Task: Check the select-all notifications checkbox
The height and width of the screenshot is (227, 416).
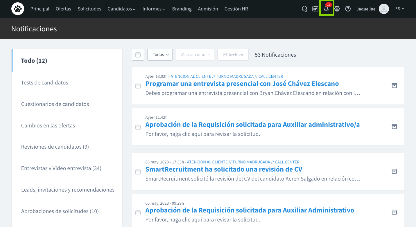Action: (138, 55)
